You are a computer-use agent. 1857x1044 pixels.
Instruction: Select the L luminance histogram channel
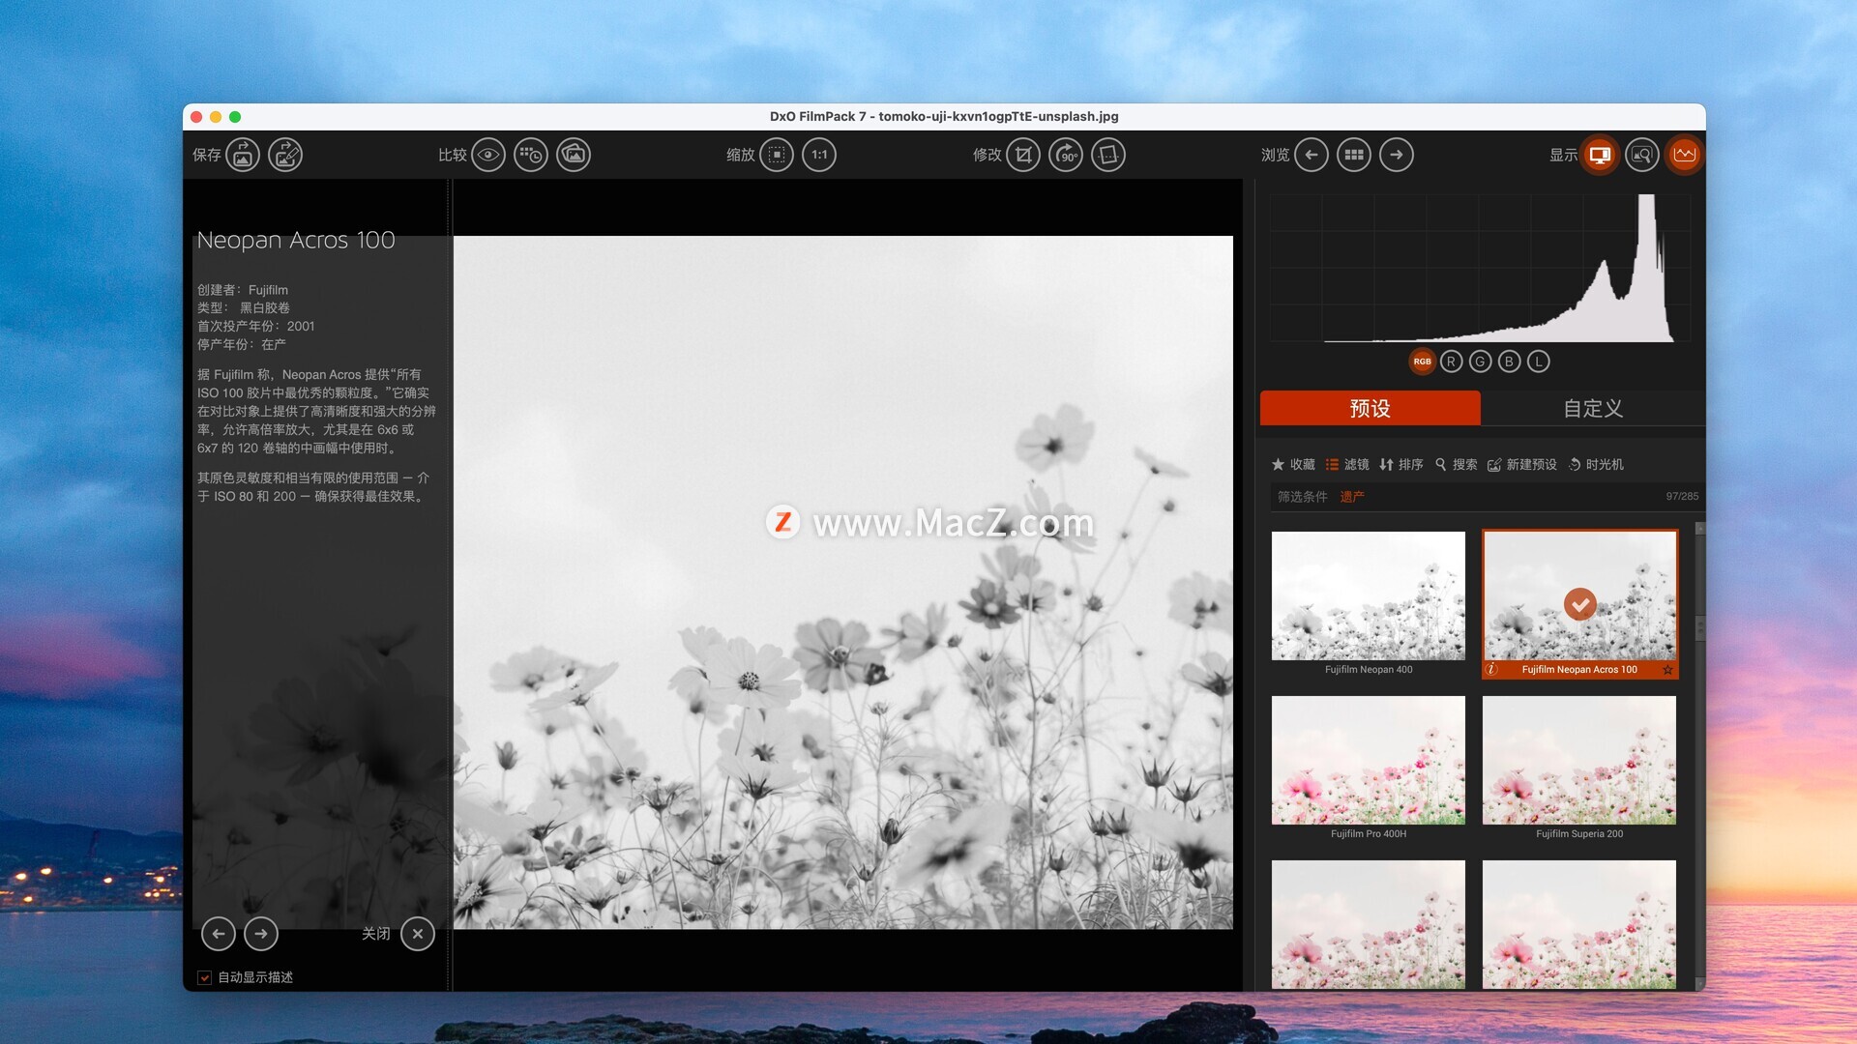[x=1538, y=362]
